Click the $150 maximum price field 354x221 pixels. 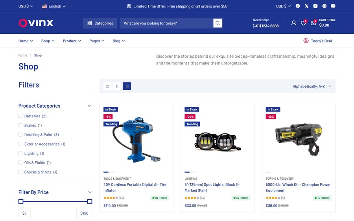coord(84,213)
